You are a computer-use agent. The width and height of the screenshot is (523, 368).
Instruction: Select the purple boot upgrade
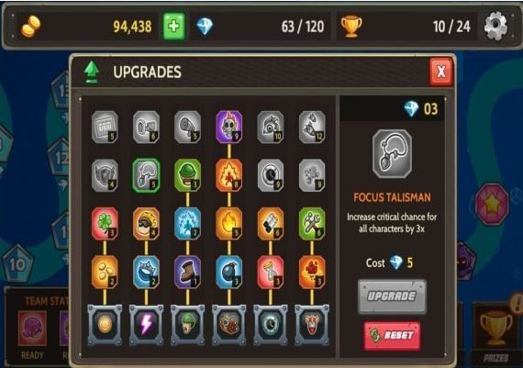[187, 272]
